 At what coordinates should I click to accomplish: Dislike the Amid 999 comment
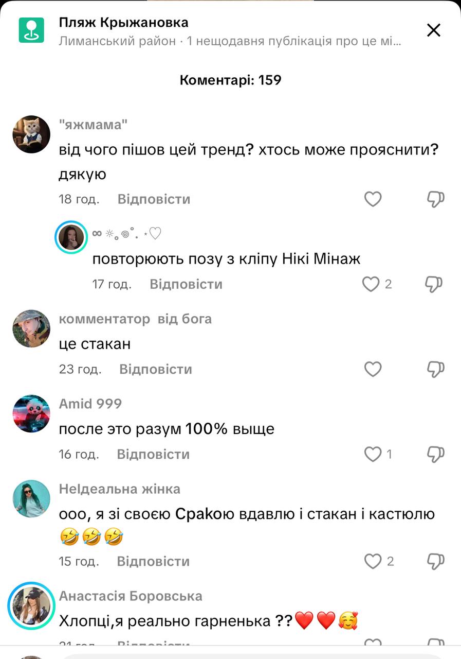point(436,454)
